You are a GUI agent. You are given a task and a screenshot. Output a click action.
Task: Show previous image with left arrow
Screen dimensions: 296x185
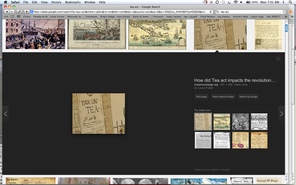[6, 114]
